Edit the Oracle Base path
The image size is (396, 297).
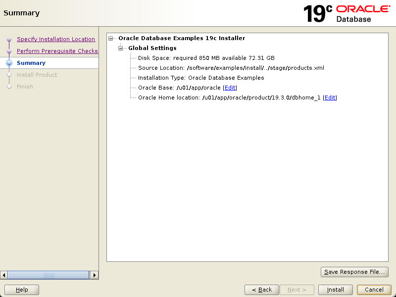point(230,88)
